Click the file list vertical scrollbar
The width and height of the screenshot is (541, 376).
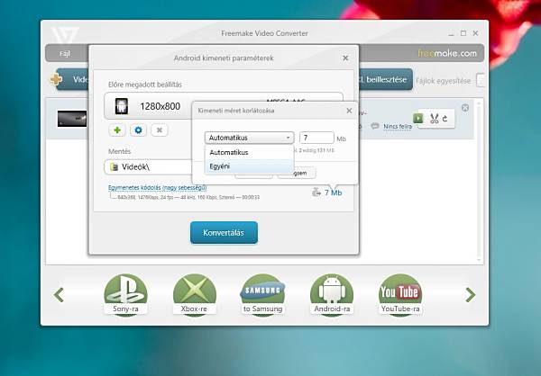click(479, 181)
